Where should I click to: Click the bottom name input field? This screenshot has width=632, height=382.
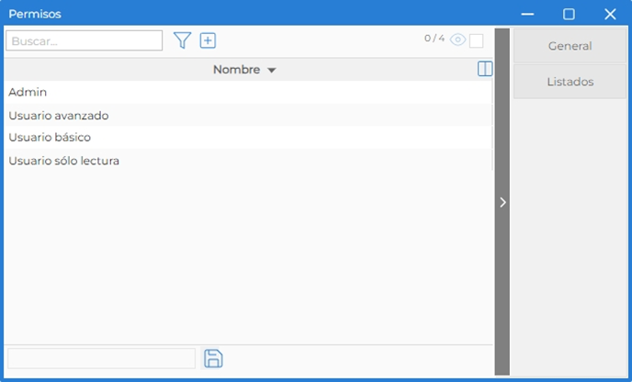pyautogui.click(x=102, y=358)
